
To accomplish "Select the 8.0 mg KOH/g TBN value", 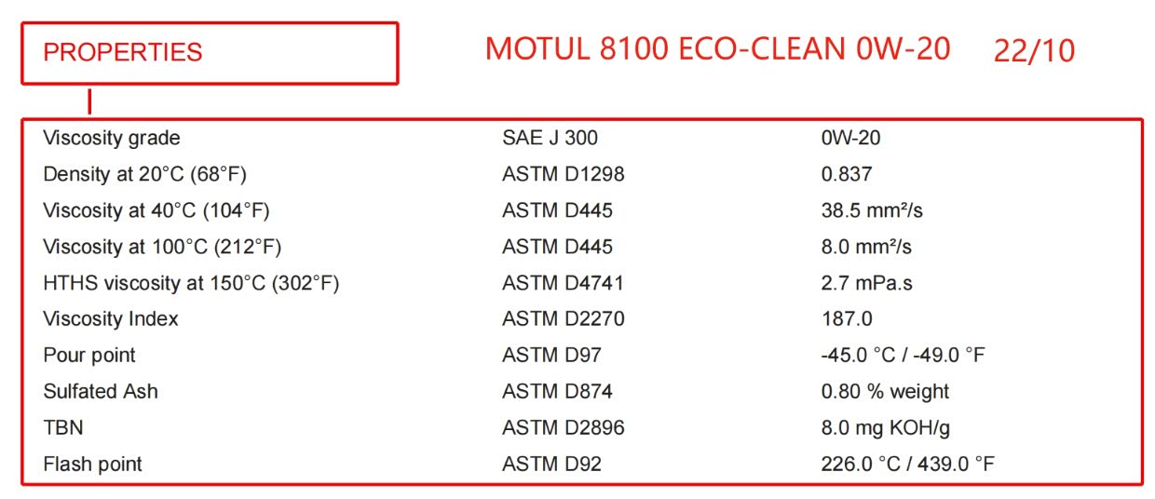I will click(x=885, y=427).
